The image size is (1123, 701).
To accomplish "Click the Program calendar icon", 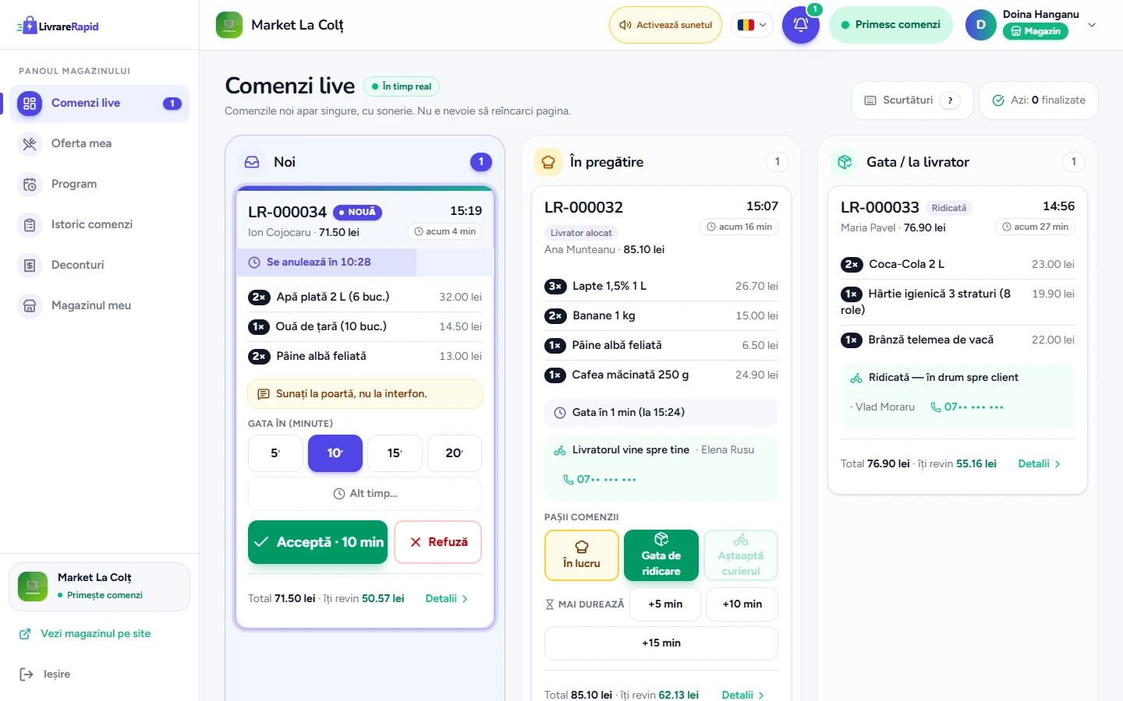I will pyautogui.click(x=30, y=184).
